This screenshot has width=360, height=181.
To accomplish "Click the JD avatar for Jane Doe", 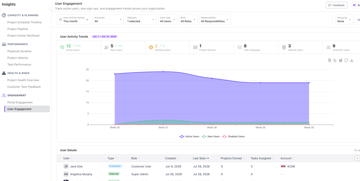I will click(x=66, y=166).
